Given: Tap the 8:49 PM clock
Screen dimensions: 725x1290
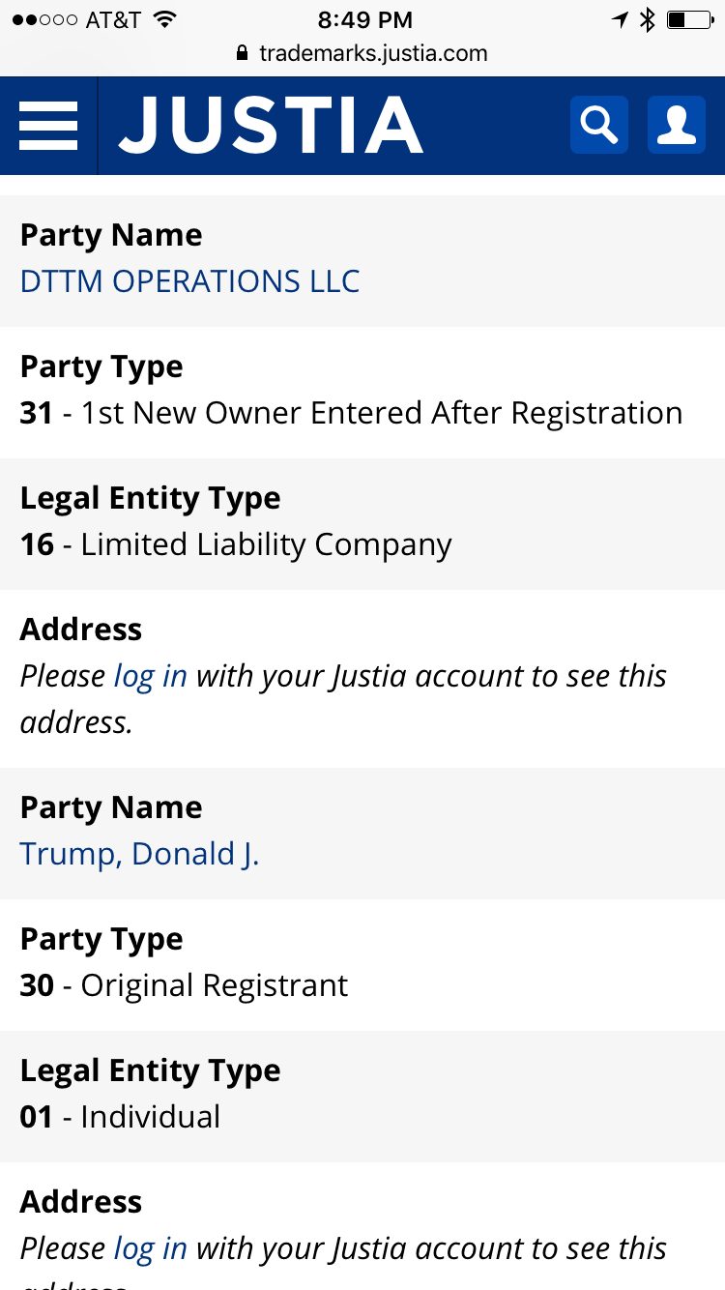Looking at the screenshot, I should 364,19.
